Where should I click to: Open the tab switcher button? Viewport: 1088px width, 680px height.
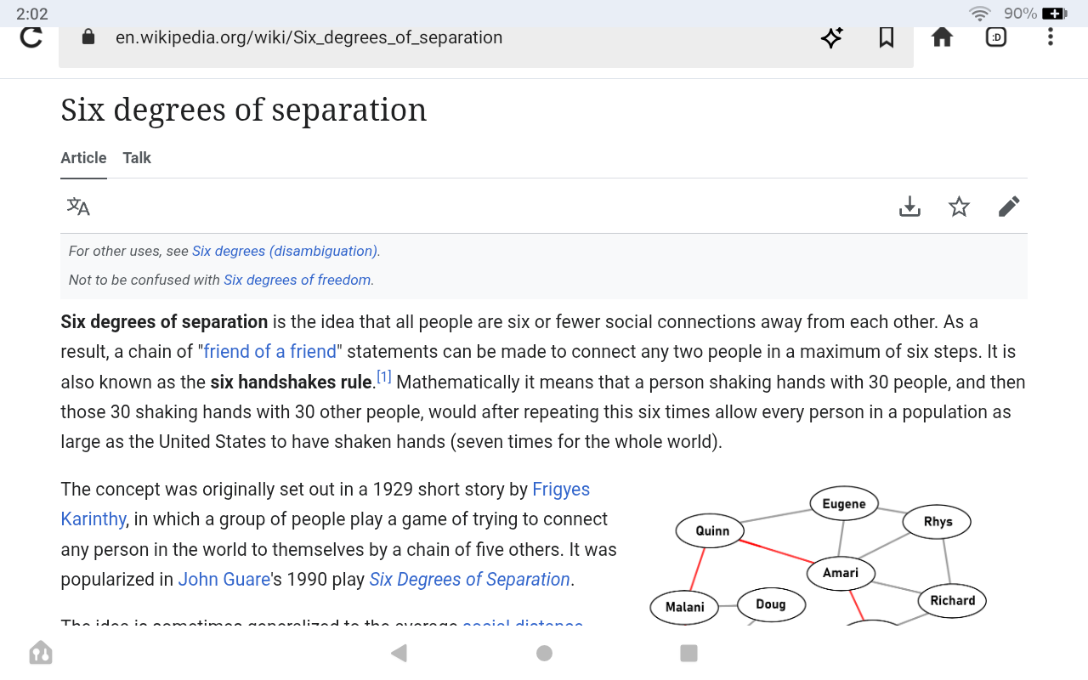(996, 37)
